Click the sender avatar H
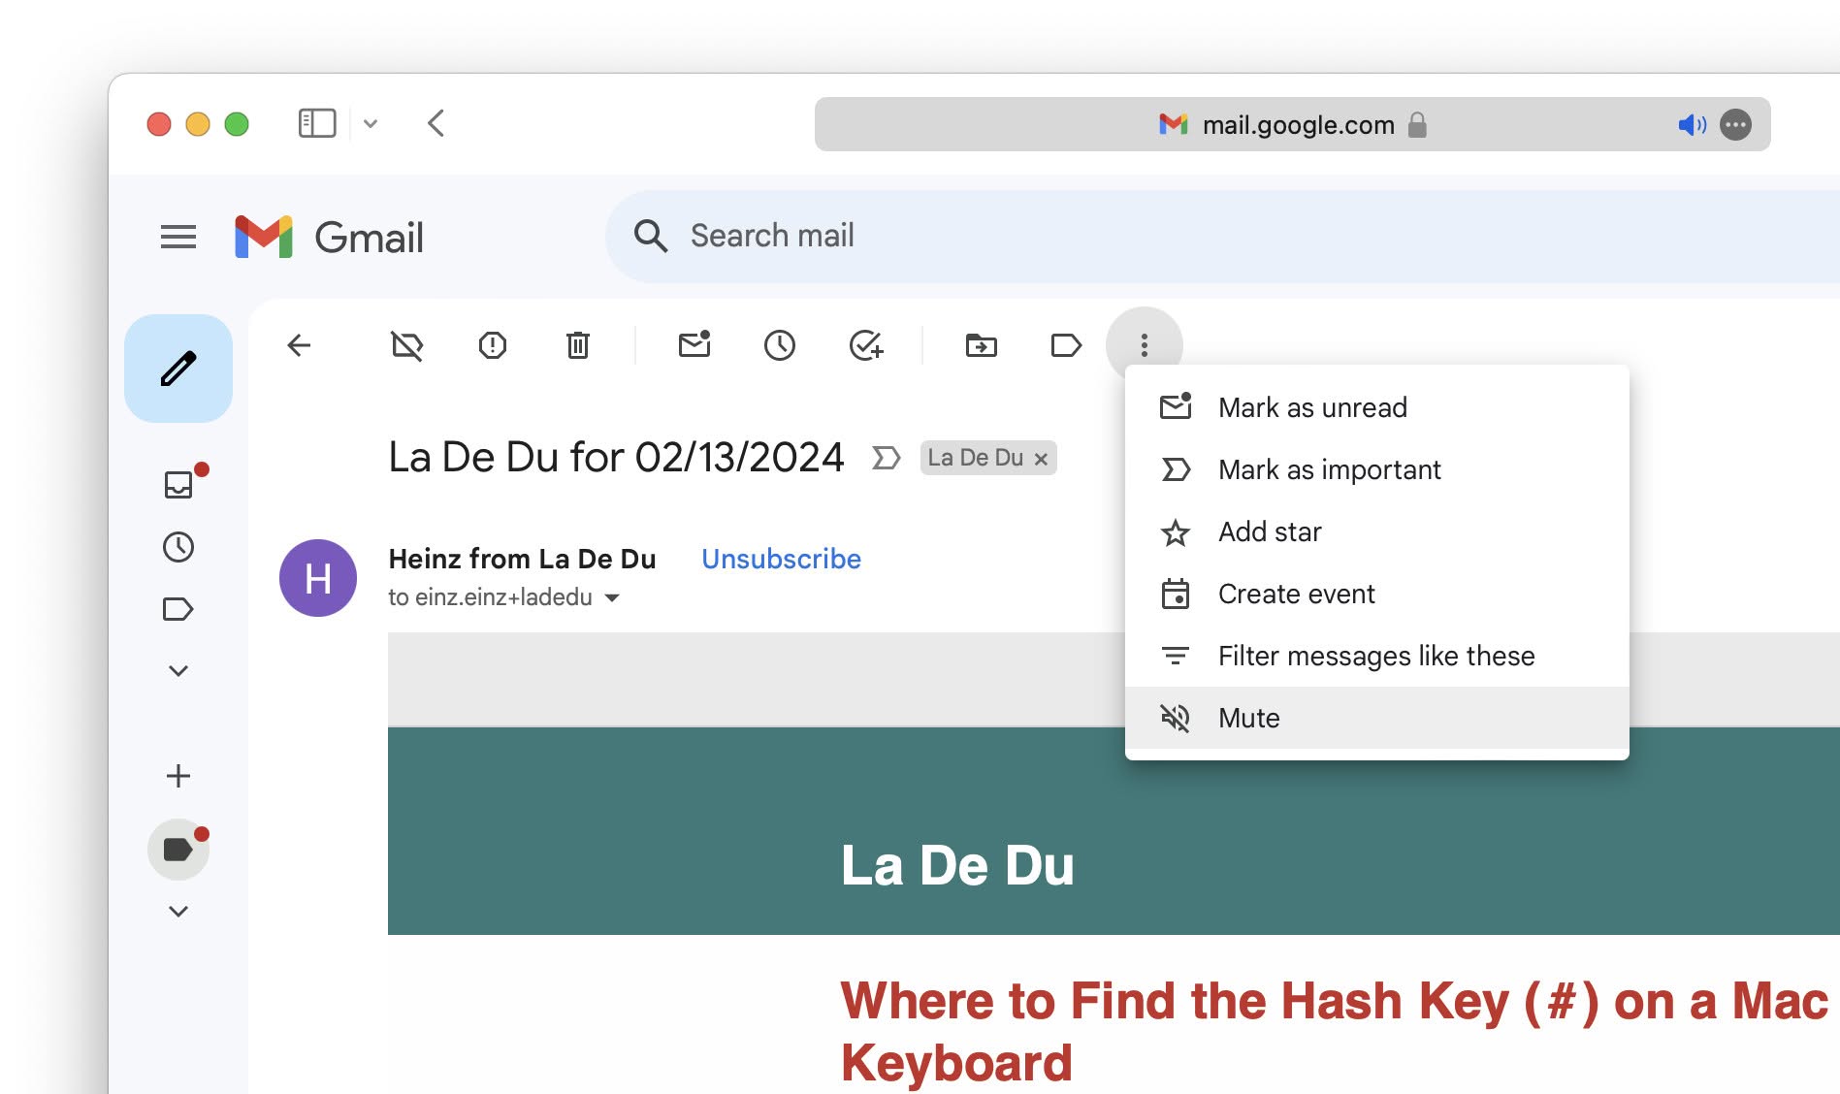The width and height of the screenshot is (1840, 1094). click(318, 578)
